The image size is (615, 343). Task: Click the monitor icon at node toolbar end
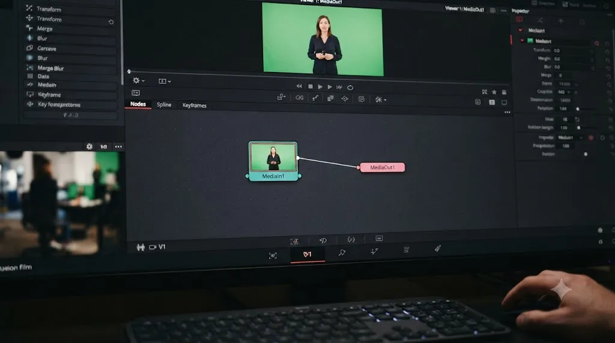504,103
